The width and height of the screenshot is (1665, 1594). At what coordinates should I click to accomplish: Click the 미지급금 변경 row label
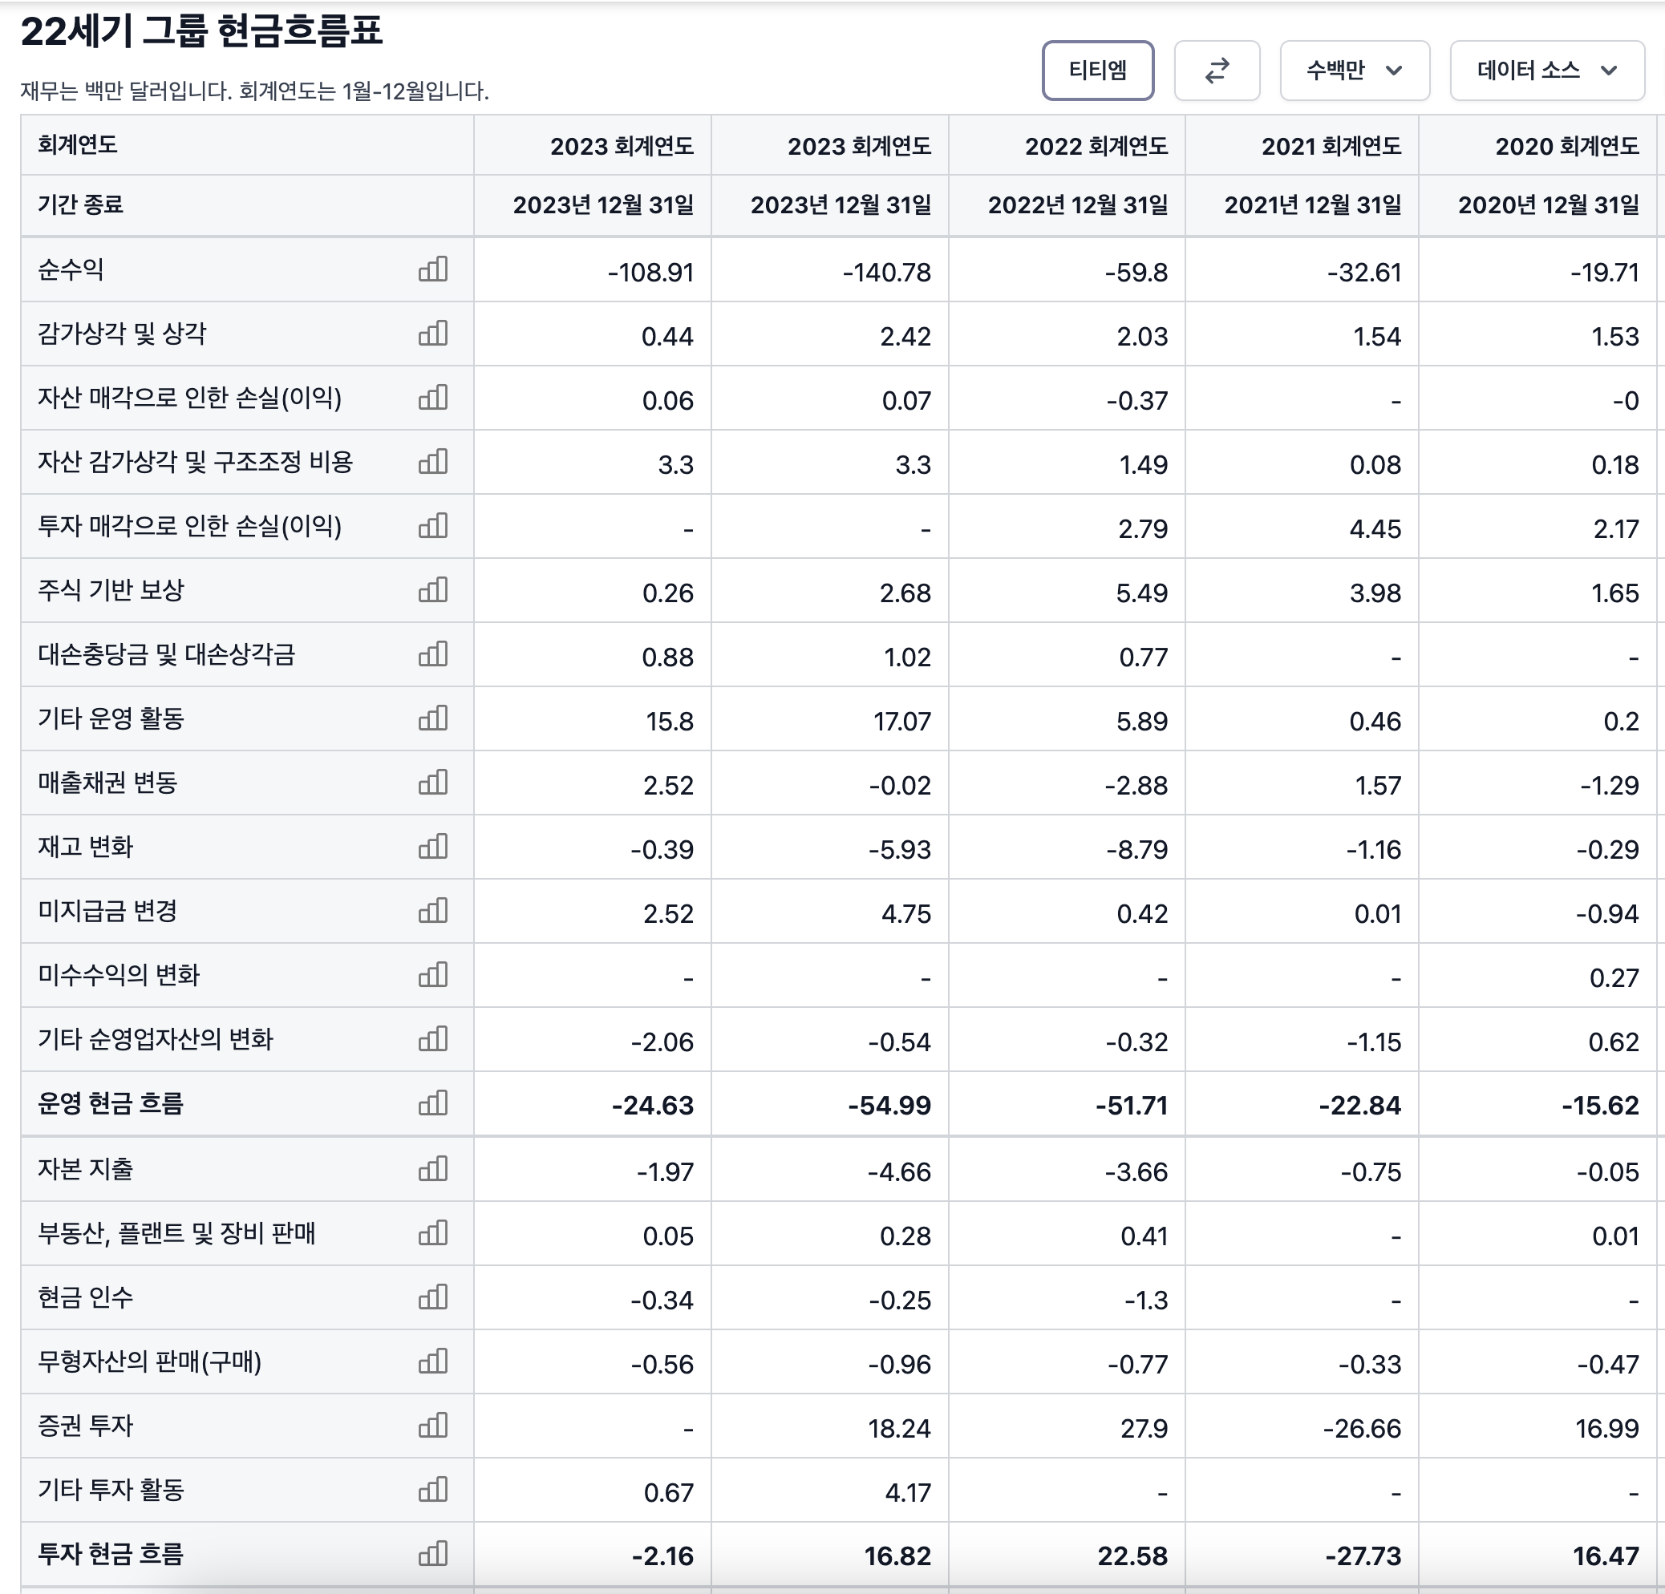(x=108, y=911)
